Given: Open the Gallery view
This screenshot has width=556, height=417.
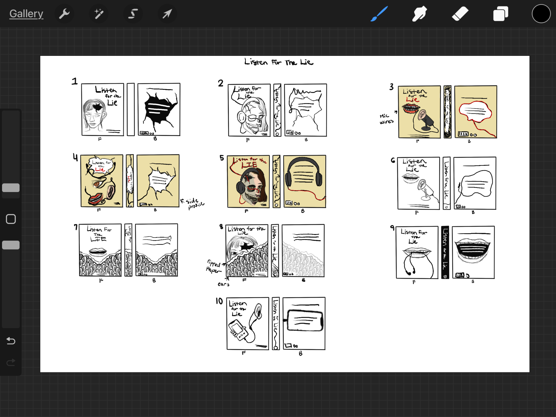Looking at the screenshot, I should [x=26, y=14].
